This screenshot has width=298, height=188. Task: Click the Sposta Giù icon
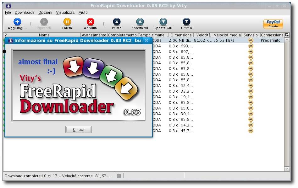(163, 22)
